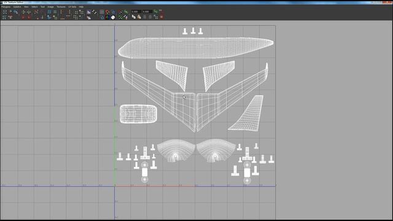The height and width of the screenshot is (221, 393).
Task: Click the Sew UVs icon
Action: (42, 12)
